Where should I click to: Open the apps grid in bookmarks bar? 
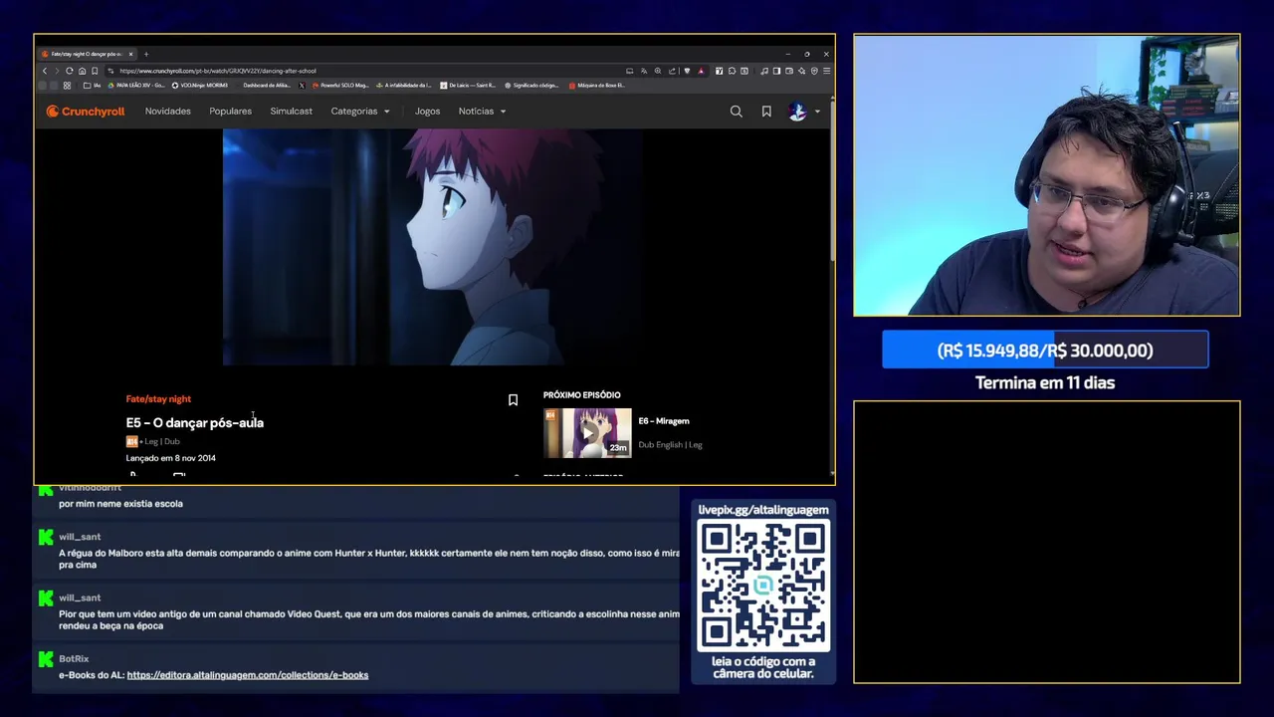(67, 86)
